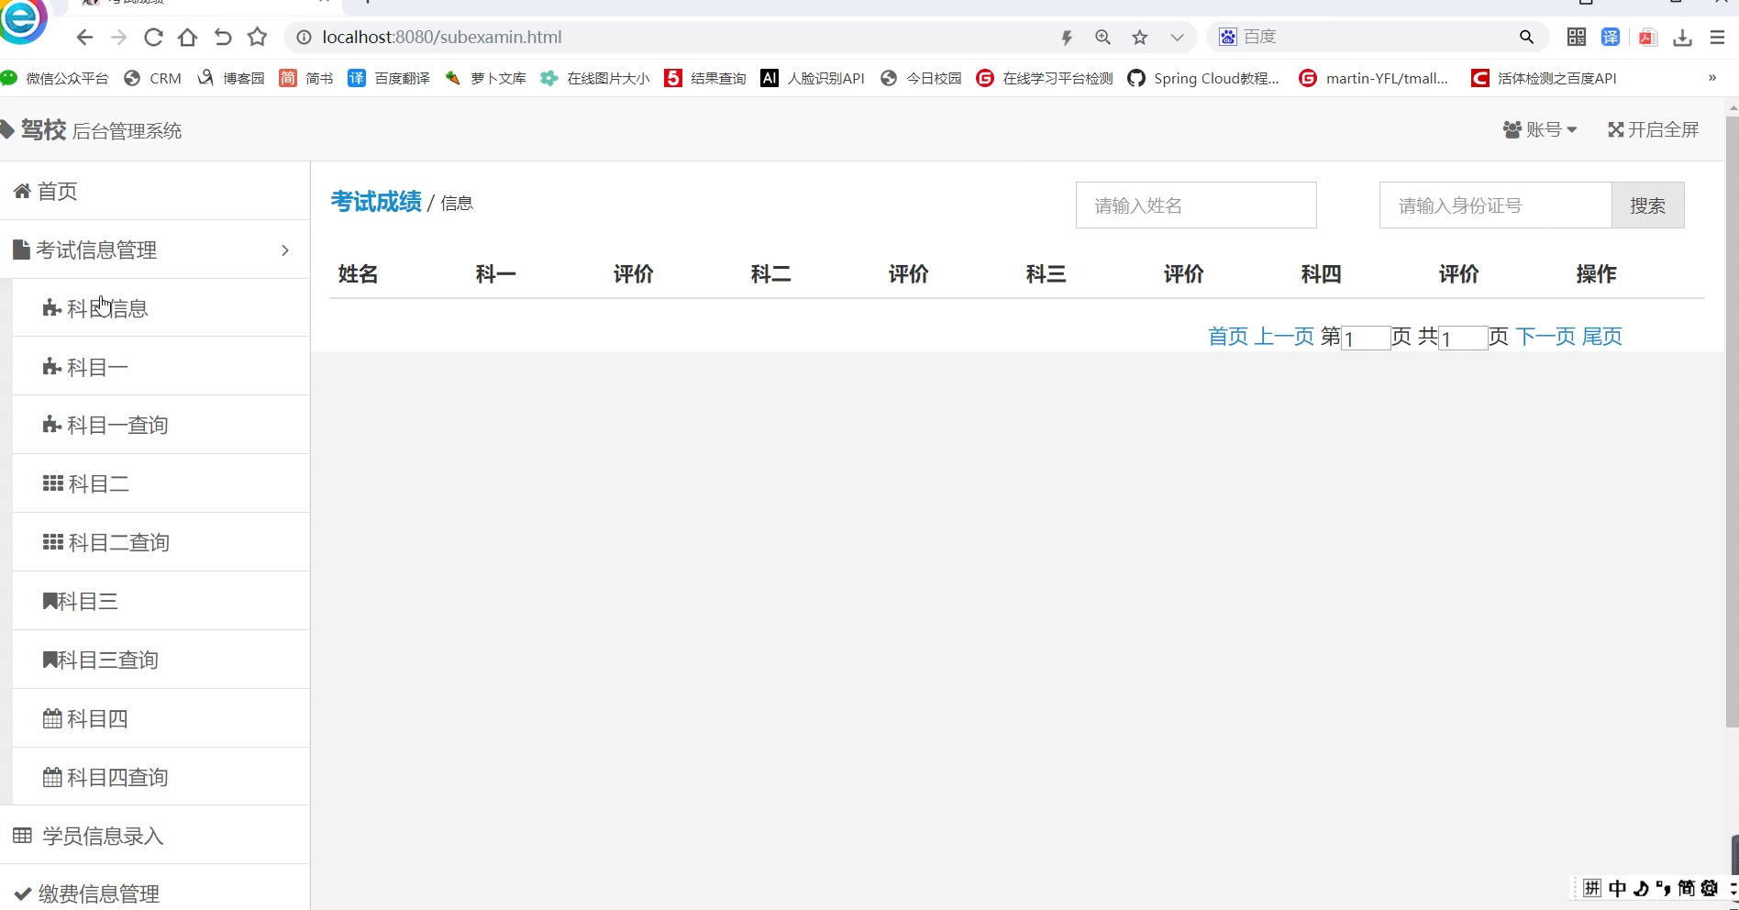
Task: Collapse the 考试信息管理 menu chevron
Action: pos(285,250)
